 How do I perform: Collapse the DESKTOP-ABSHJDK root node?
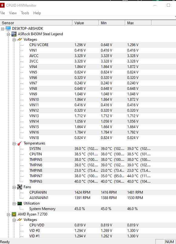pyautogui.click(x=2, y=29)
